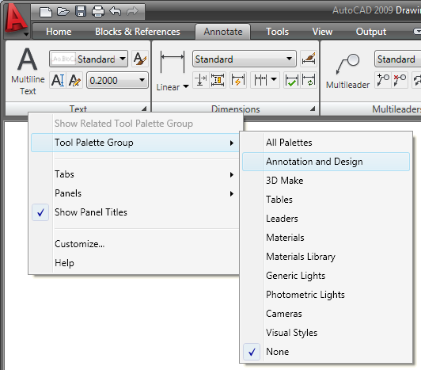Open the Dimension Style brush icon
The image size is (421, 370).
[x=309, y=59]
